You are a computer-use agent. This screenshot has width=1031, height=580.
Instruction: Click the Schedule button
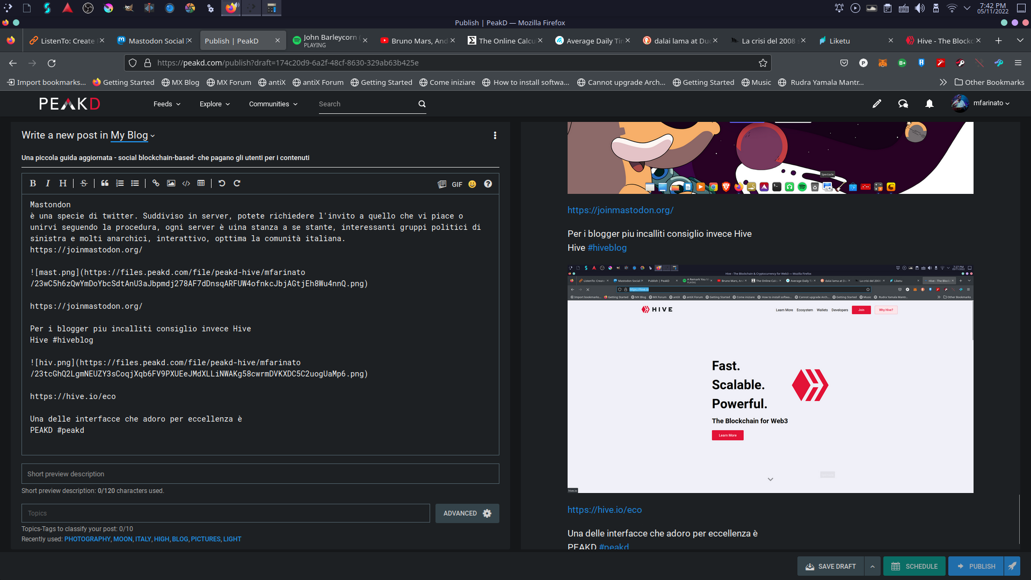[x=914, y=566]
